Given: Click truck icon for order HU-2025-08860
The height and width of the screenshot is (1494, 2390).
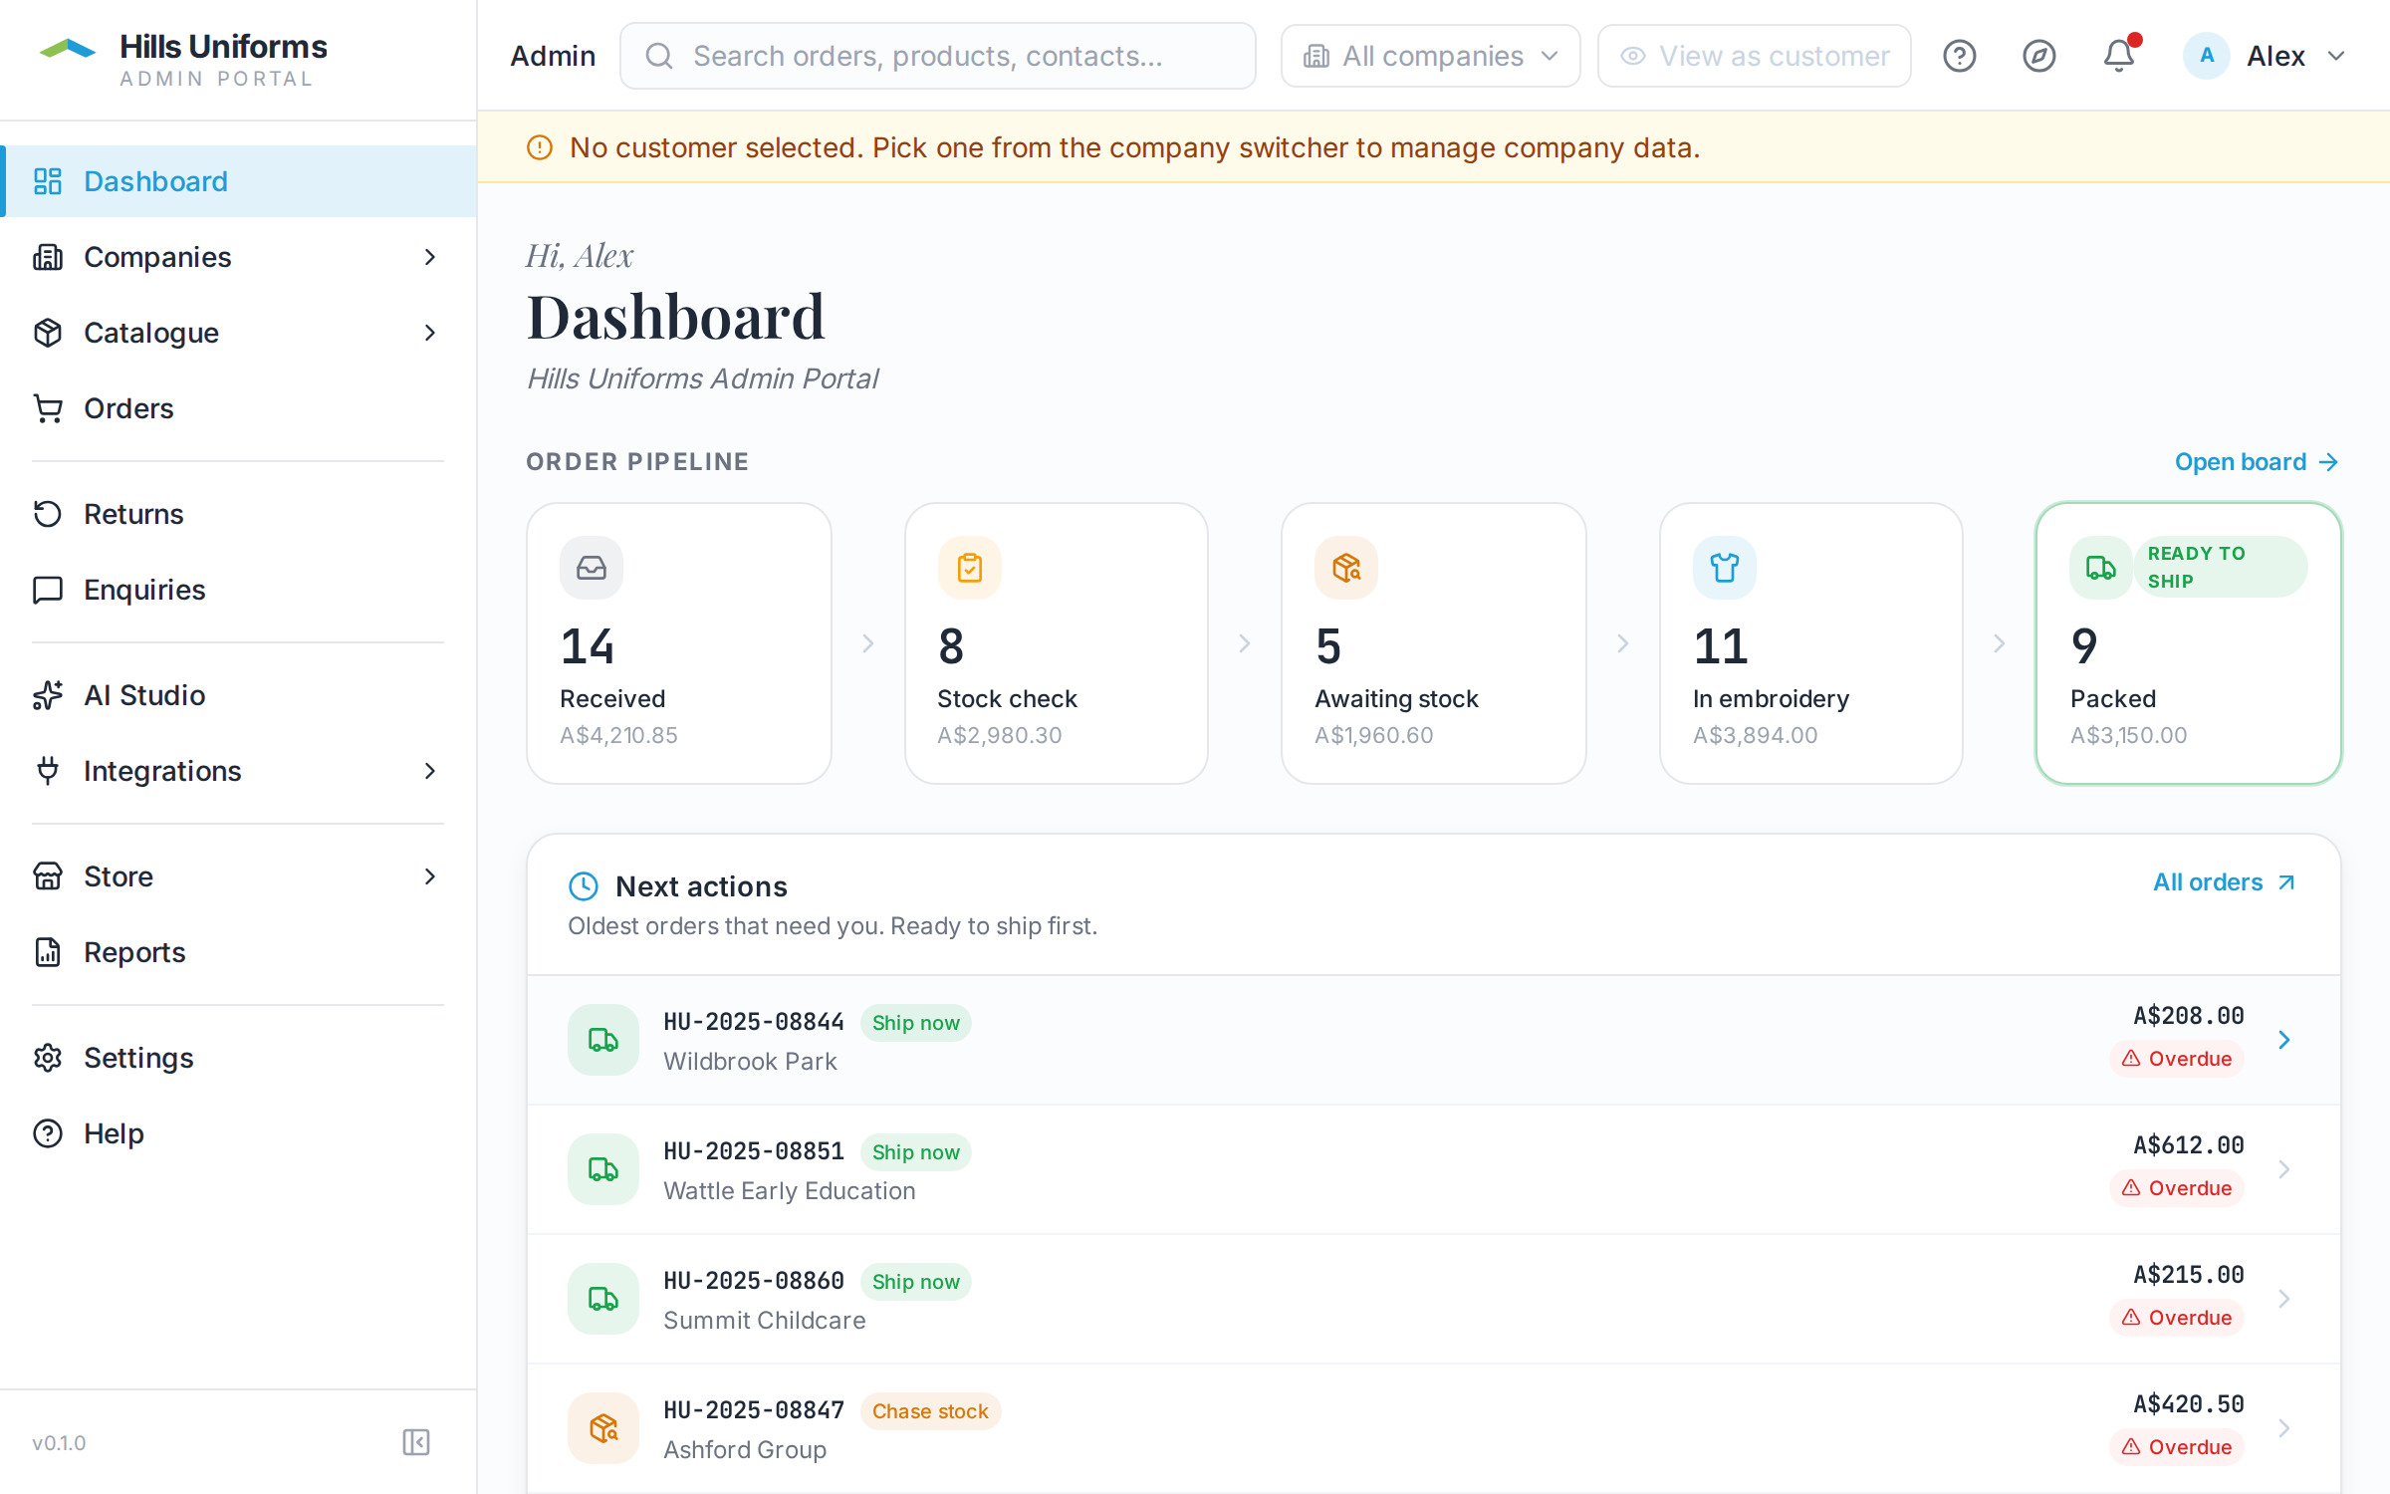Looking at the screenshot, I should pos(603,1299).
